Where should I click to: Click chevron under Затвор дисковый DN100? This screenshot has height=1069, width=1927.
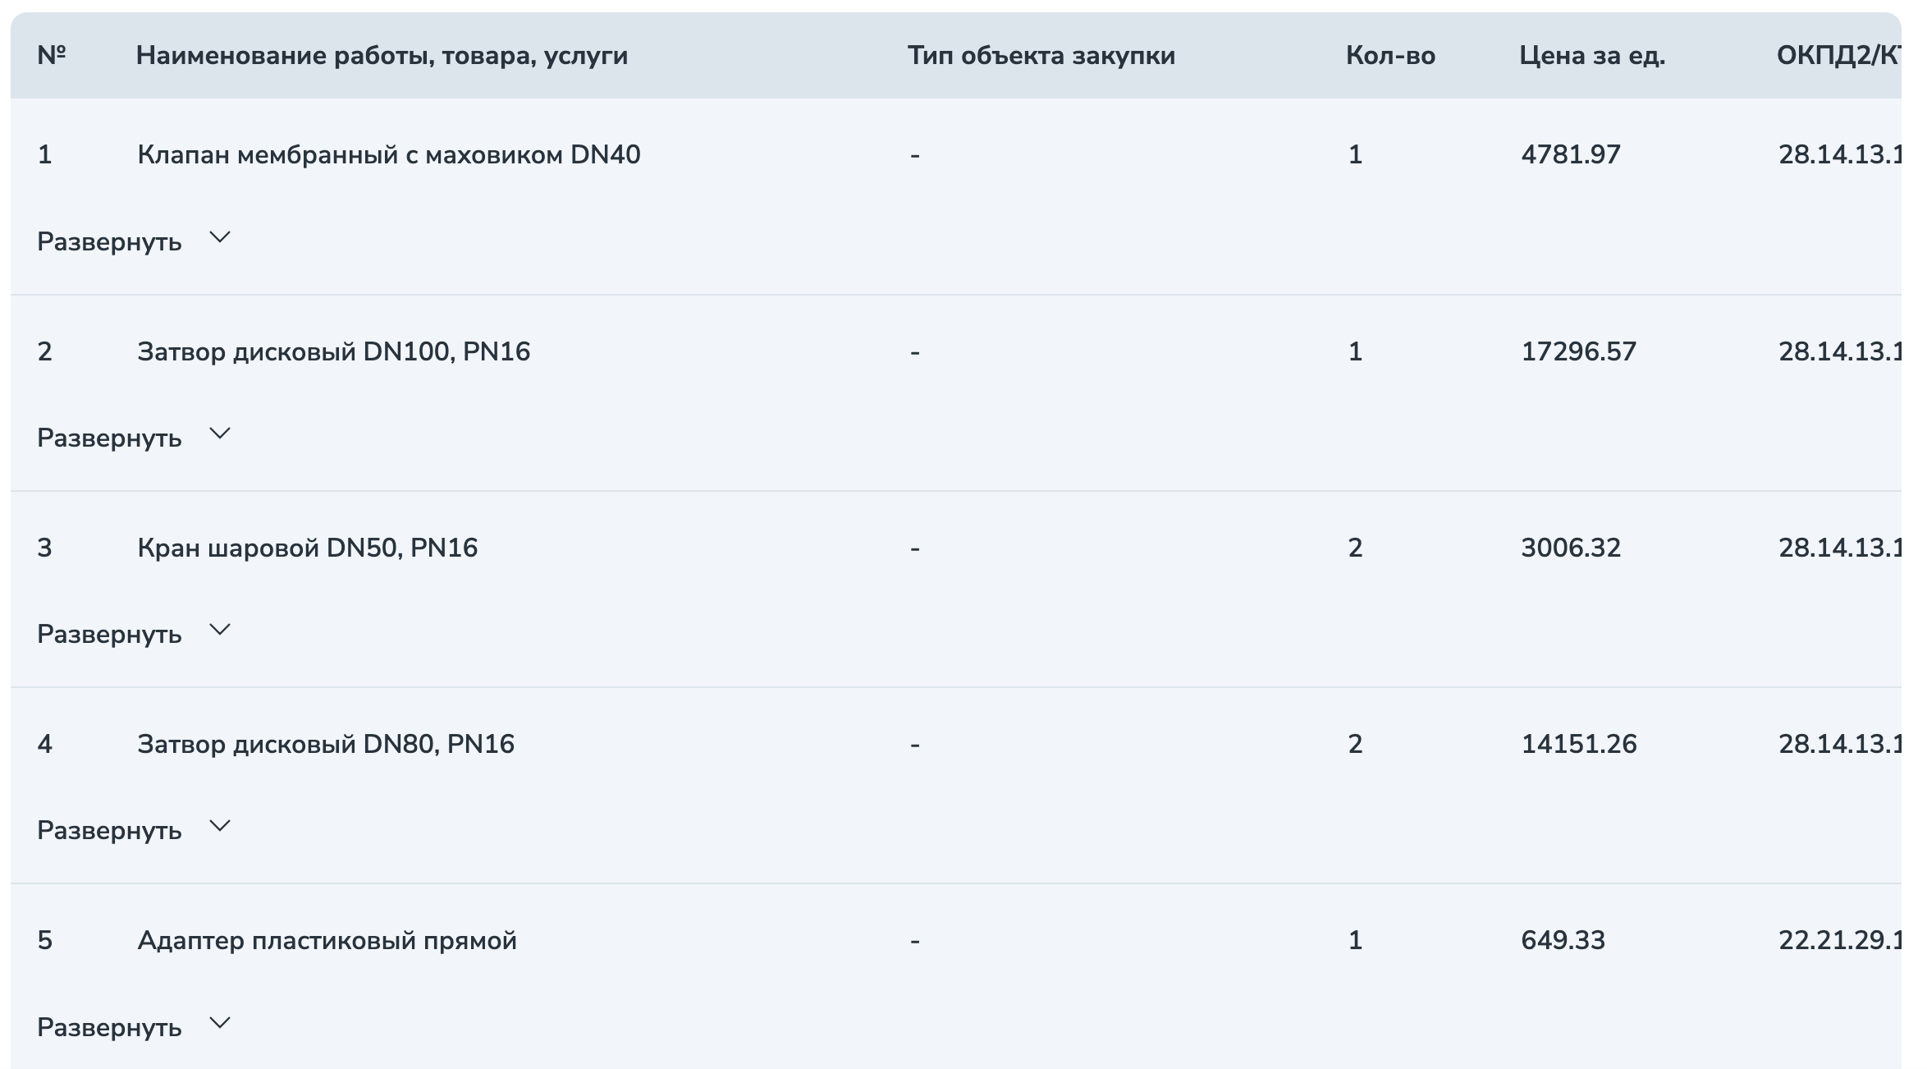click(220, 434)
